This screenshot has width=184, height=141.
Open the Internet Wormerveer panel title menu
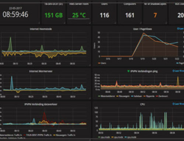(x=41, y=71)
